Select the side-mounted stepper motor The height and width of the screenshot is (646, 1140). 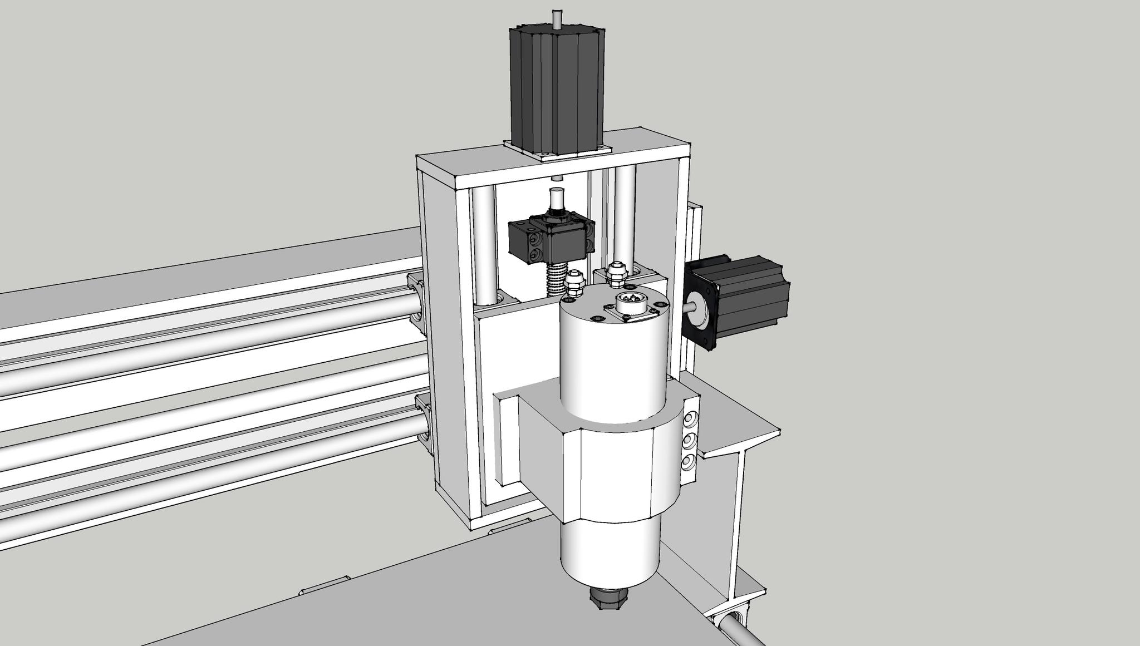click(x=751, y=297)
